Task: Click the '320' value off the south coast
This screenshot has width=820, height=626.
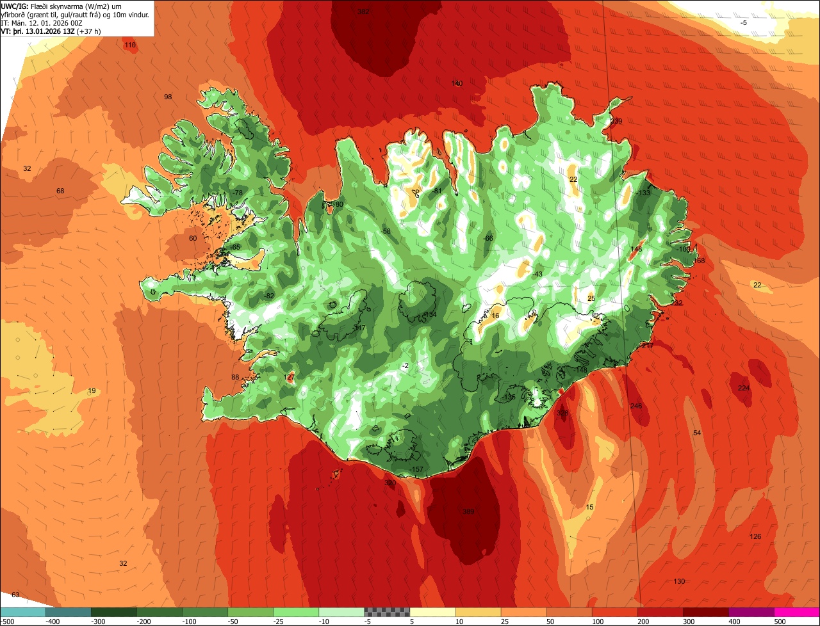Action: click(390, 483)
